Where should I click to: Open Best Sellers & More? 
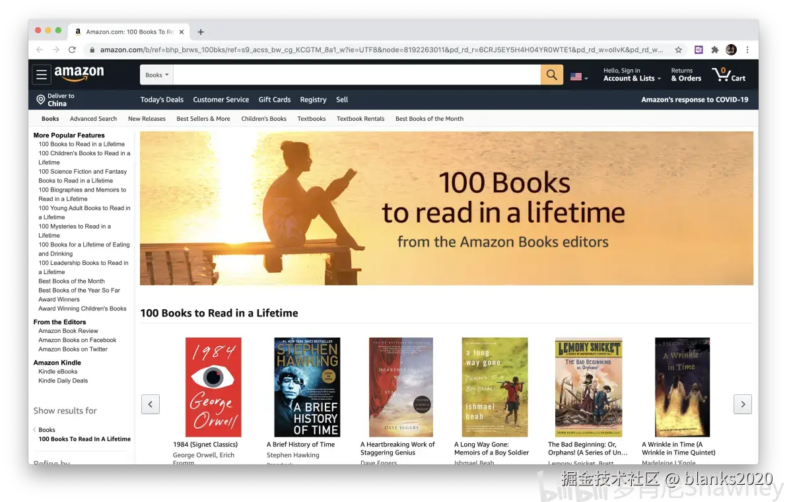pyautogui.click(x=203, y=118)
